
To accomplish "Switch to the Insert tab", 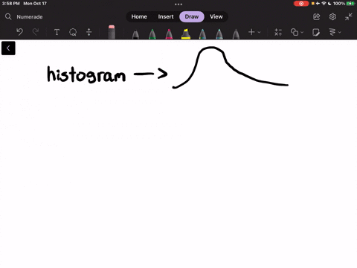I will (166, 16).
